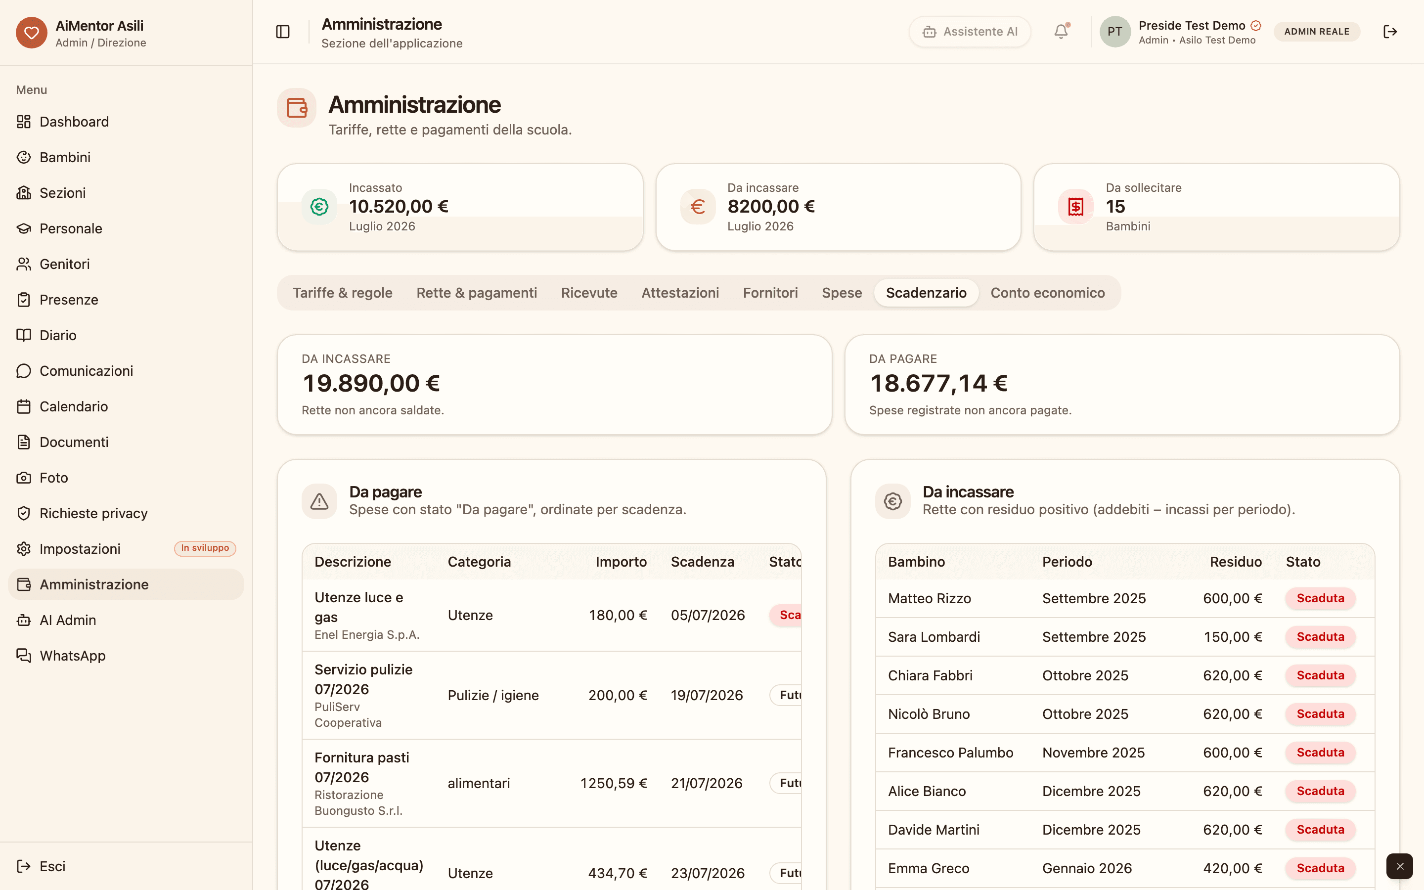Switch to Tariffe & regole tab
This screenshot has width=1424, height=890.
[x=343, y=293]
